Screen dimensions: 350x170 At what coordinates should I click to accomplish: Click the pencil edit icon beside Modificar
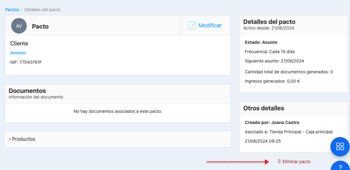pos(192,25)
